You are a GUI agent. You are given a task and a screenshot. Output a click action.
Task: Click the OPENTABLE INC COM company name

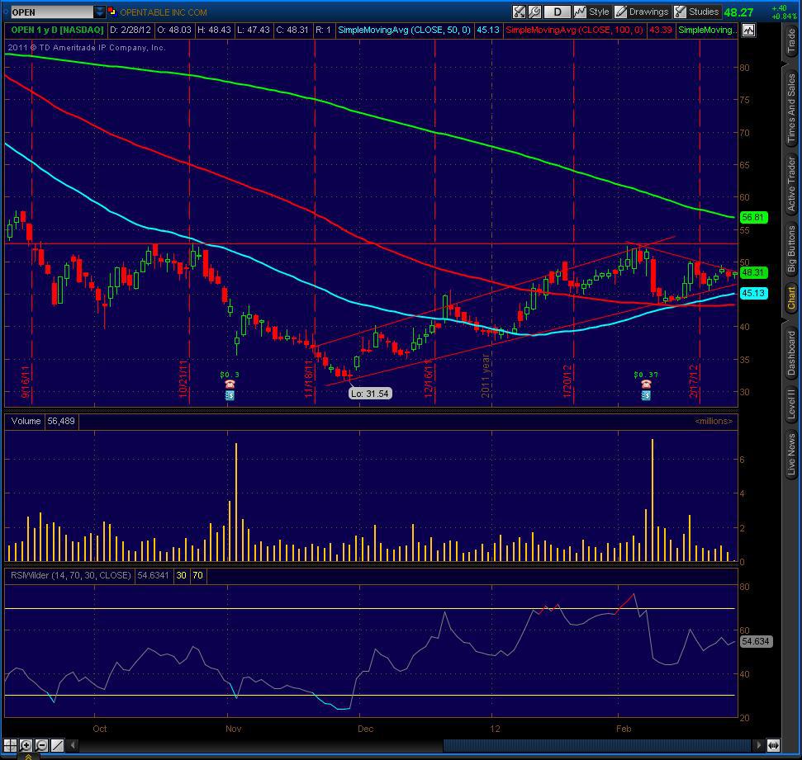coord(164,12)
